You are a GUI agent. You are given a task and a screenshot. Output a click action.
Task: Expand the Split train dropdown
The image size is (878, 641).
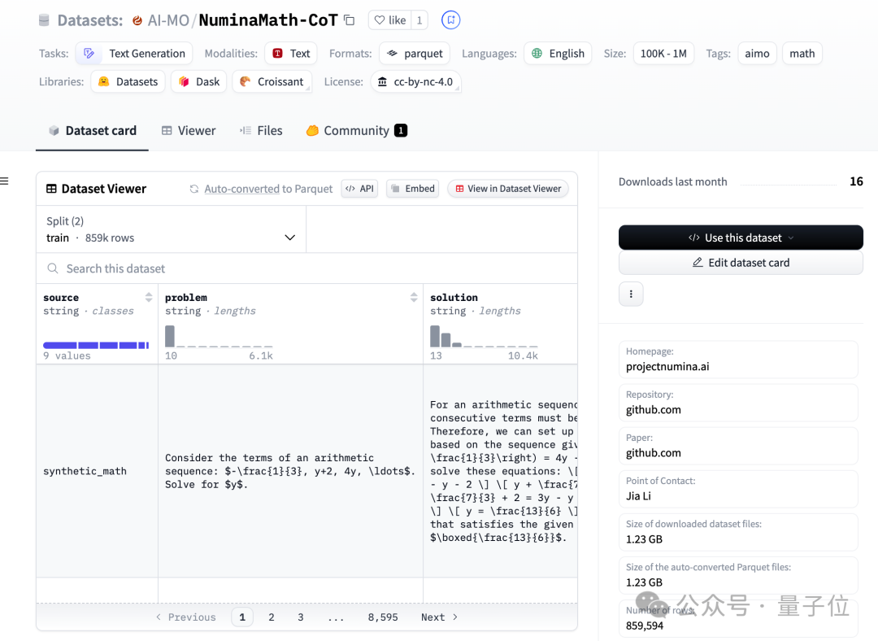[x=171, y=229]
